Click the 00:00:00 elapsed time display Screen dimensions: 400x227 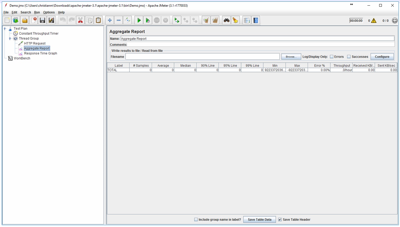point(356,21)
